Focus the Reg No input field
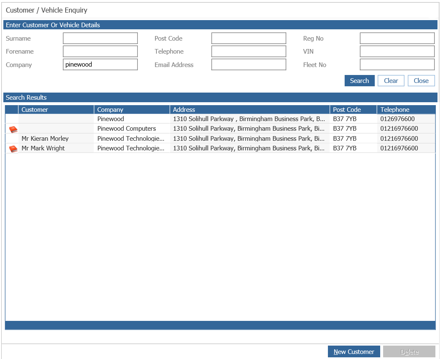 pos(397,38)
